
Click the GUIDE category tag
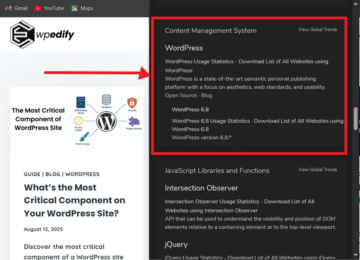(x=32, y=174)
